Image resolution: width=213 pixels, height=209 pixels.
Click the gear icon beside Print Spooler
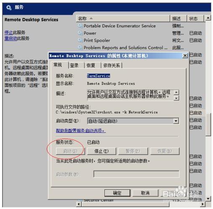80,40
